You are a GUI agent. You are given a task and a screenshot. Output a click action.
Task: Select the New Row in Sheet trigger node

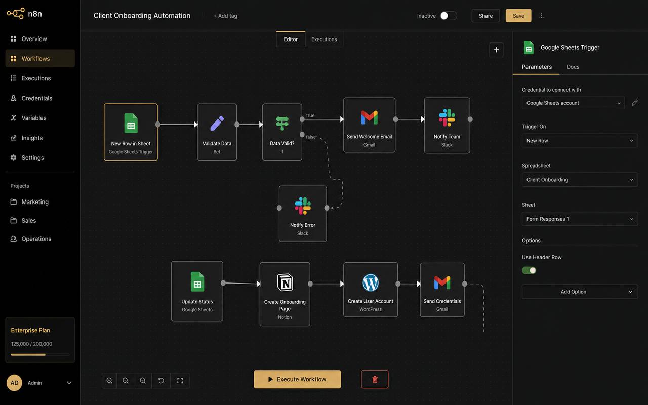click(131, 132)
